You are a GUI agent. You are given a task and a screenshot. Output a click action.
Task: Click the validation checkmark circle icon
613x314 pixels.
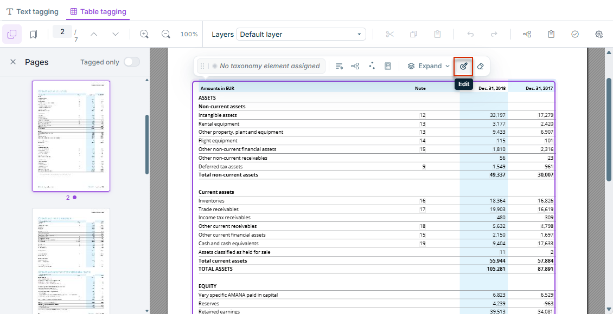click(x=574, y=34)
